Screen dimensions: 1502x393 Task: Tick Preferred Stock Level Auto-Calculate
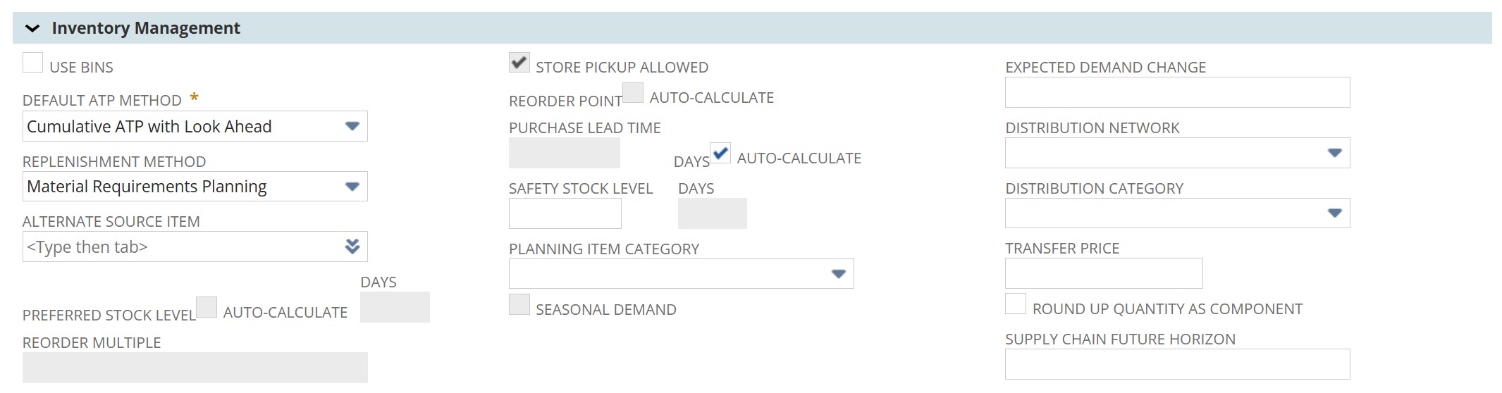[x=207, y=308]
